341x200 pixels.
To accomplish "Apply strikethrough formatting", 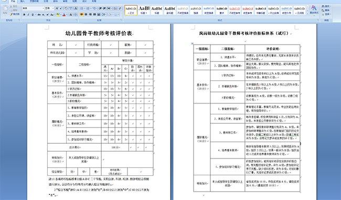I will (x=39, y=15).
